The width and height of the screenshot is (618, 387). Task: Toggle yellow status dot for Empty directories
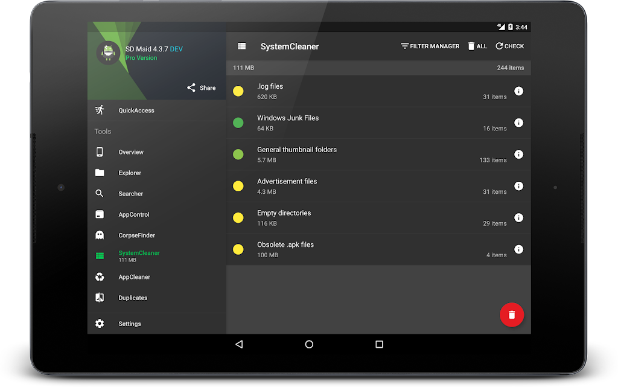coord(238,218)
